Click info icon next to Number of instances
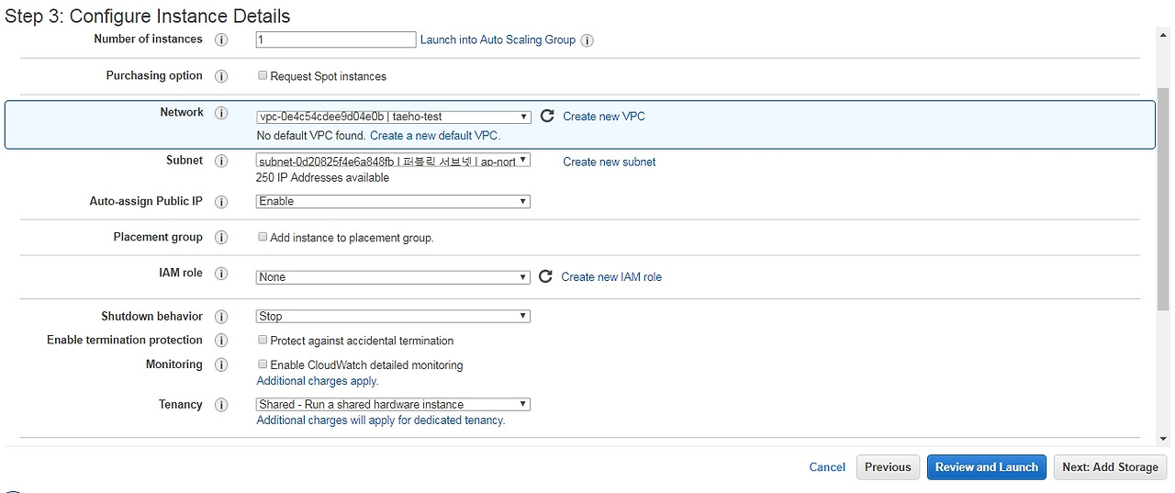Screen dimensions: 1175x493 pos(221,39)
